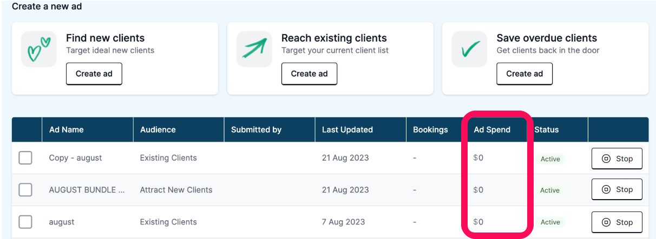This screenshot has height=239, width=656.
Task: Tick the checkbox for the august row
Action: coord(25,222)
